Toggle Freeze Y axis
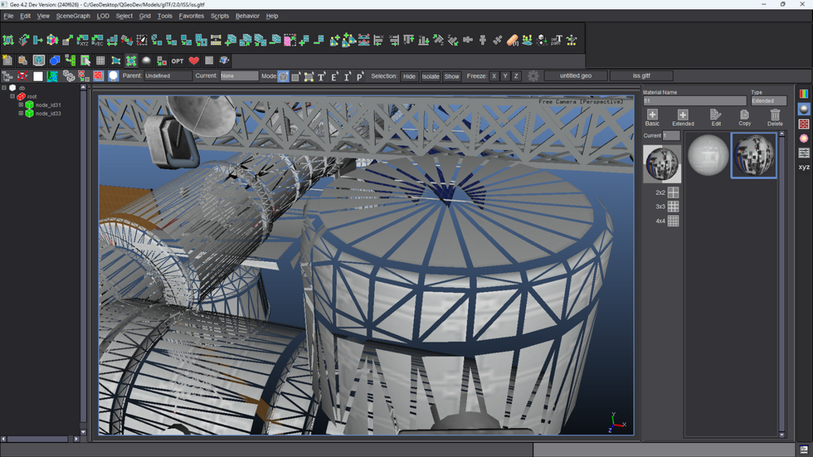 point(505,76)
